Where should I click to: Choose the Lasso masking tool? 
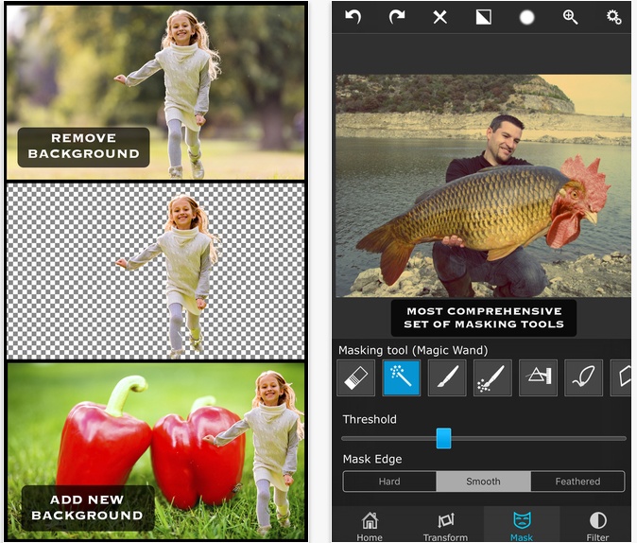pyautogui.click(x=583, y=377)
